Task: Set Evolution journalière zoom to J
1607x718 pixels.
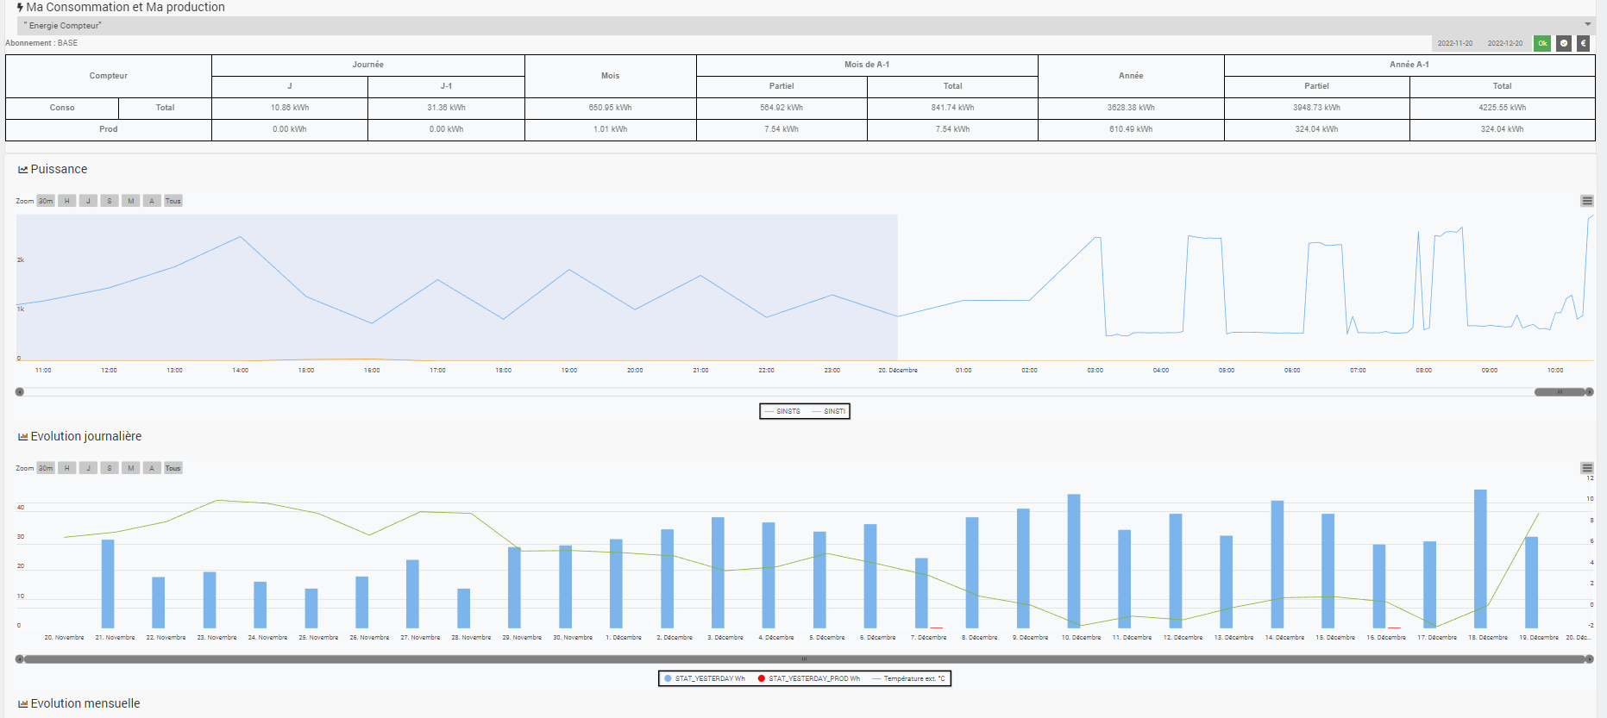Action: (x=88, y=468)
